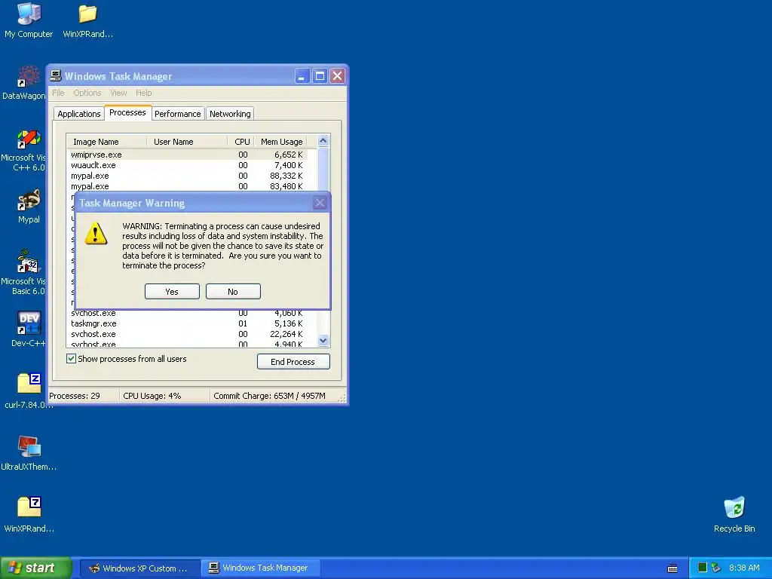
Task: Select the svchost.exe row using 4,060 K
Action: click(188, 313)
